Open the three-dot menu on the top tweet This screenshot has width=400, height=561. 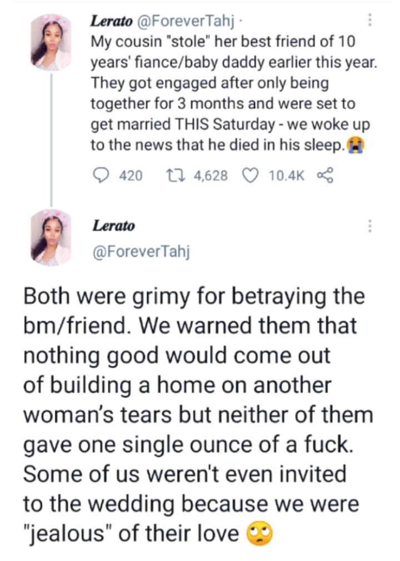pos(369,20)
